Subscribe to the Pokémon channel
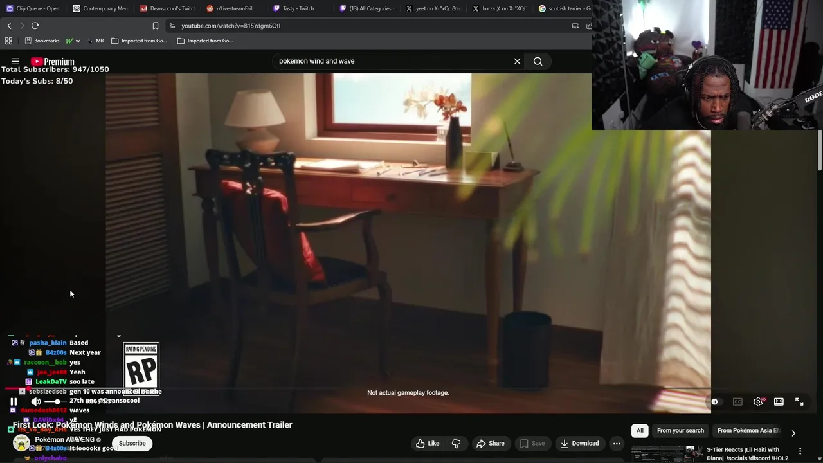The image size is (823, 463). tap(132, 443)
